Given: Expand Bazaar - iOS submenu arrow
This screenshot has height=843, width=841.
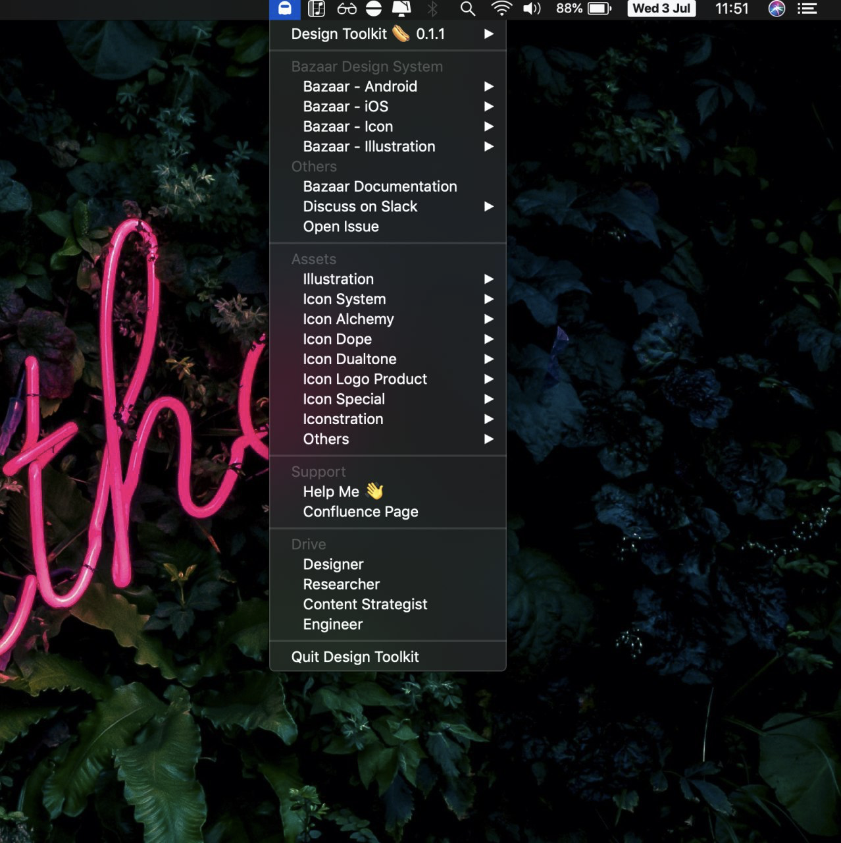Looking at the screenshot, I should 489,107.
